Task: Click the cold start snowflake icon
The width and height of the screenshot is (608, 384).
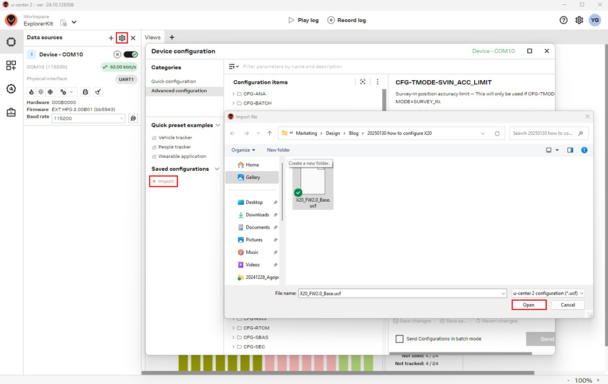Action: coord(50,92)
